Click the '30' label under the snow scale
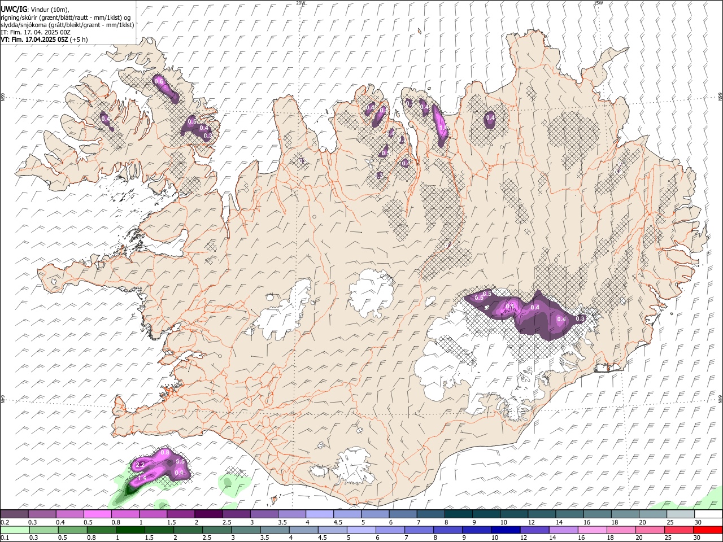Image resolution: width=723 pixels, height=542 pixels. click(698, 522)
